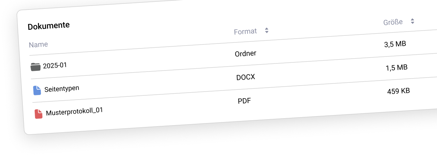Open the Musterprotokoll_01 file by its name
Image resolution: width=437 pixels, height=155 pixels.
(x=74, y=112)
